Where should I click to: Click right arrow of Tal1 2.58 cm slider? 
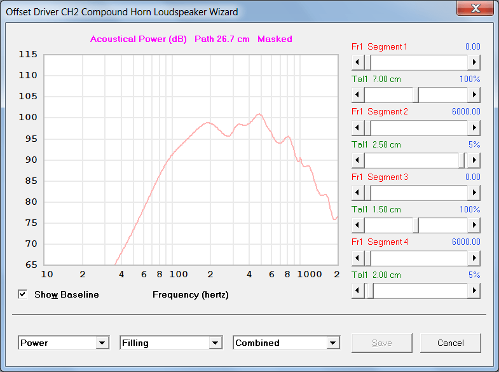(x=474, y=160)
